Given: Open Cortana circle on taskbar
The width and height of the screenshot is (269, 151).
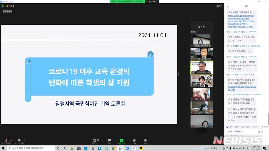Looking at the screenshot, I should pos(58,148).
